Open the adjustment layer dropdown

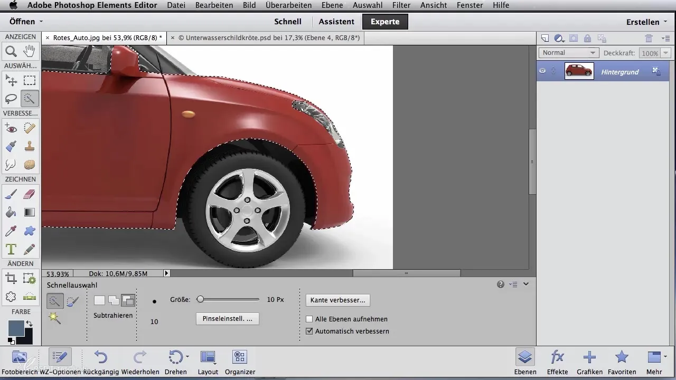pos(559,38)
